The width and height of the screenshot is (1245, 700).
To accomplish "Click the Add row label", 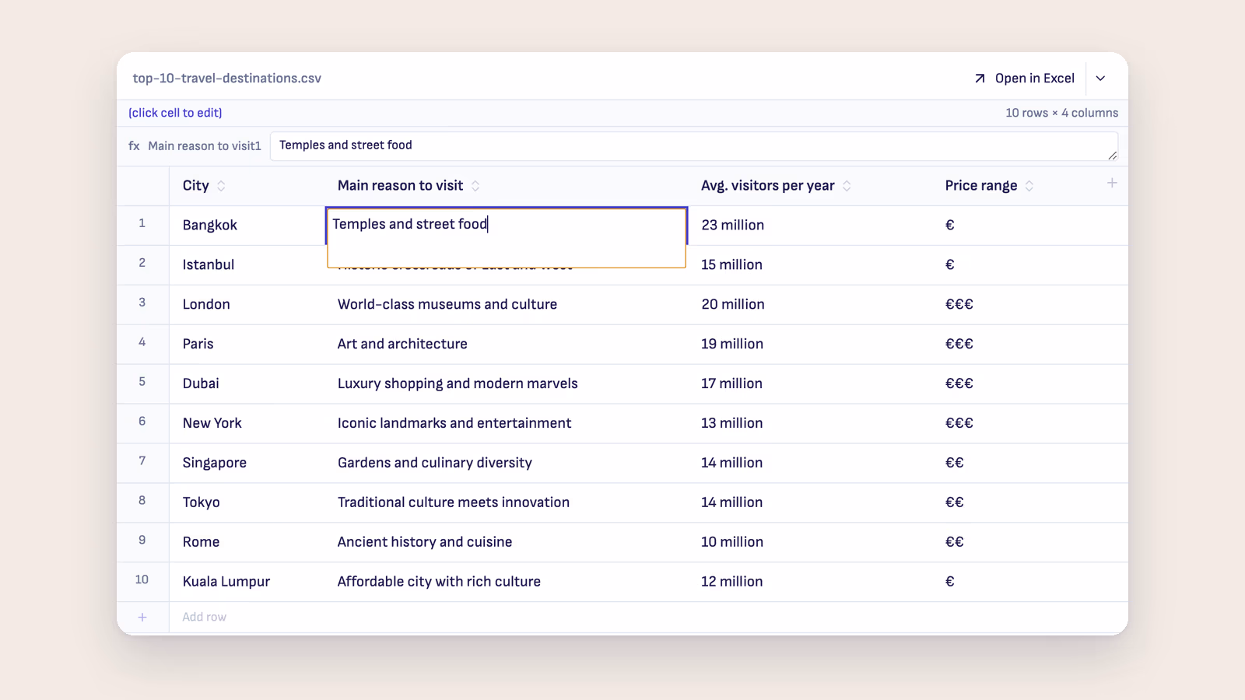I will (x=205, y=617).
